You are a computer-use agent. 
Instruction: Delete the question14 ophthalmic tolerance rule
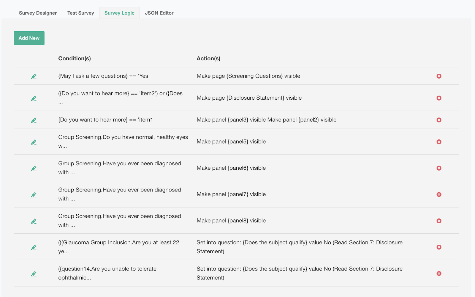(x=439, y=274)
